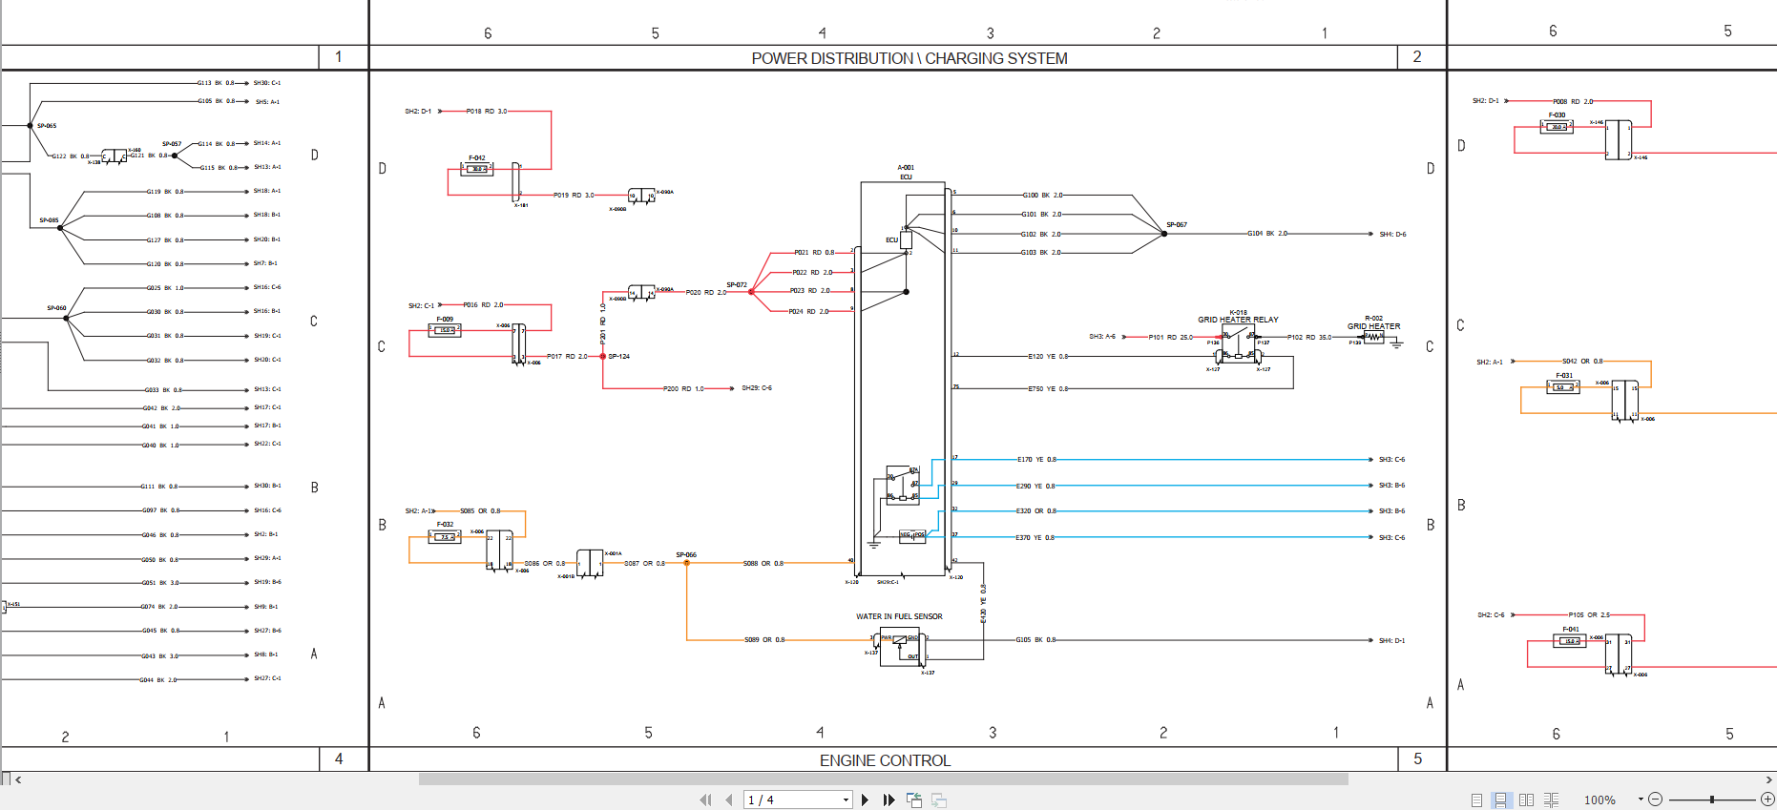Go to the previous page

coord(729,800)
